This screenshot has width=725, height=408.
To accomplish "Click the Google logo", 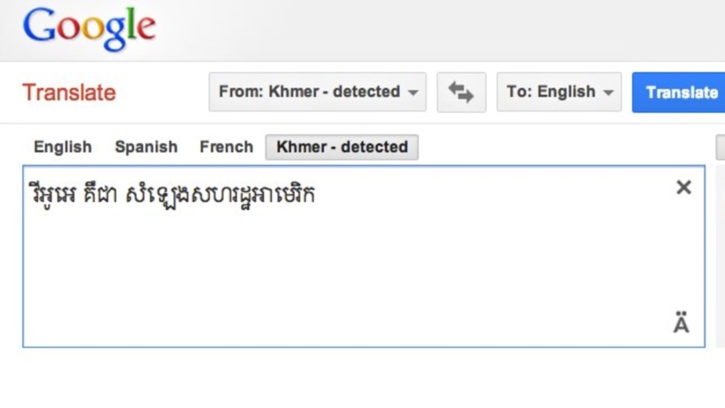I will 89,30.
